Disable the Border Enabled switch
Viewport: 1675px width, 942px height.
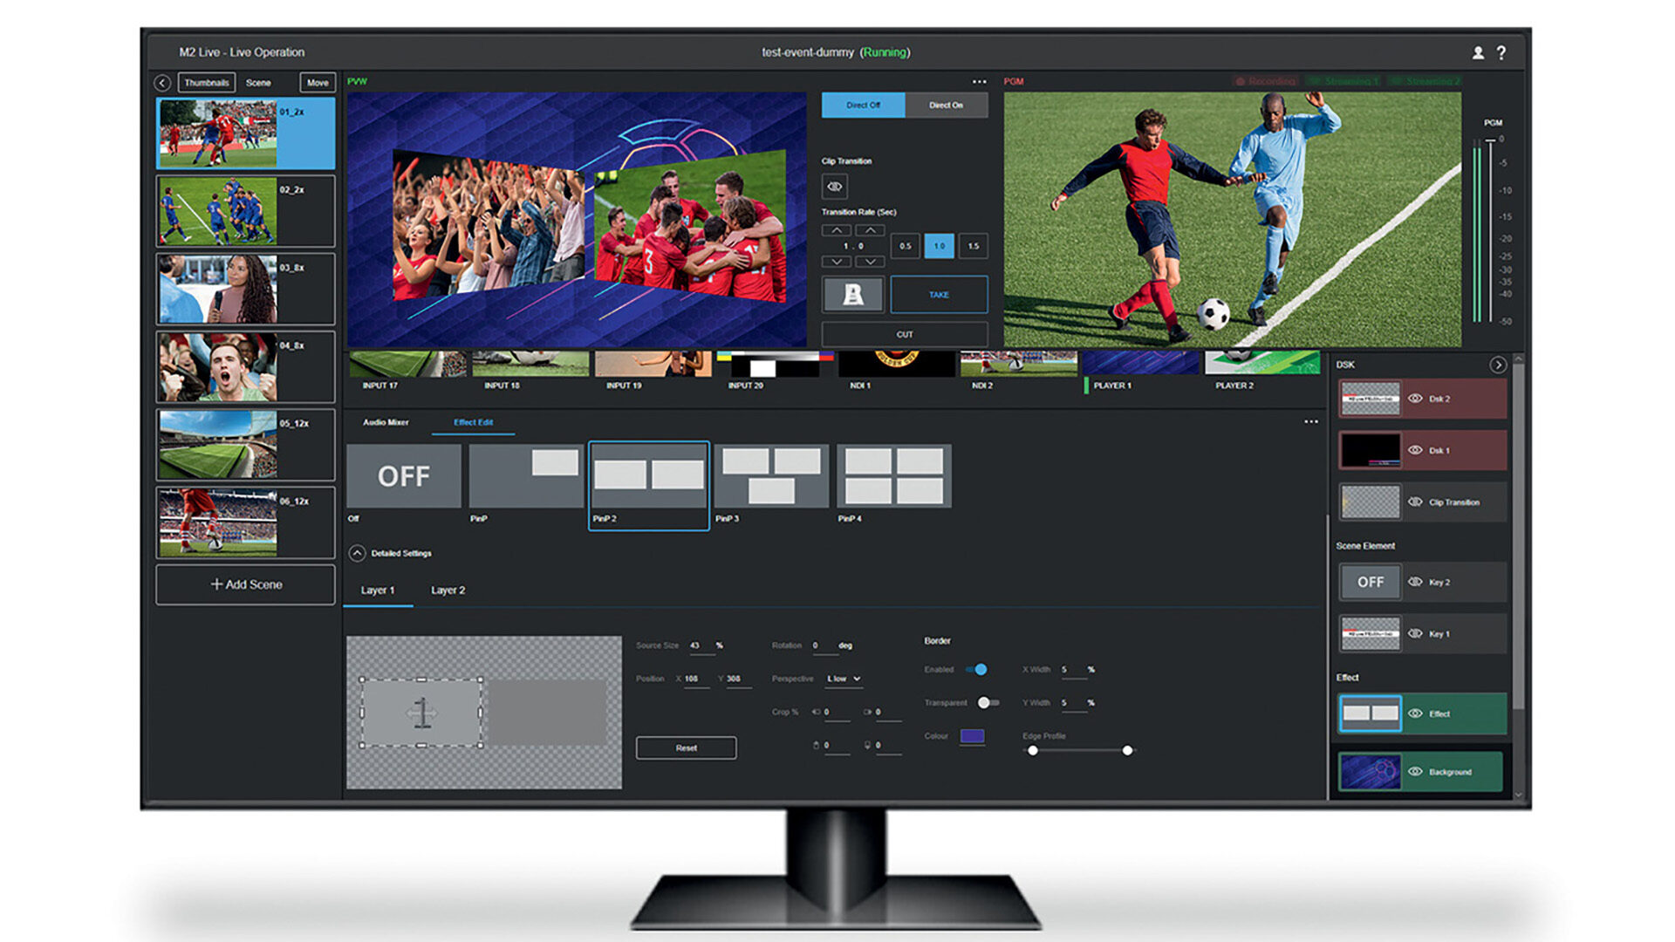pyautogui.click(x=977, y=670)
